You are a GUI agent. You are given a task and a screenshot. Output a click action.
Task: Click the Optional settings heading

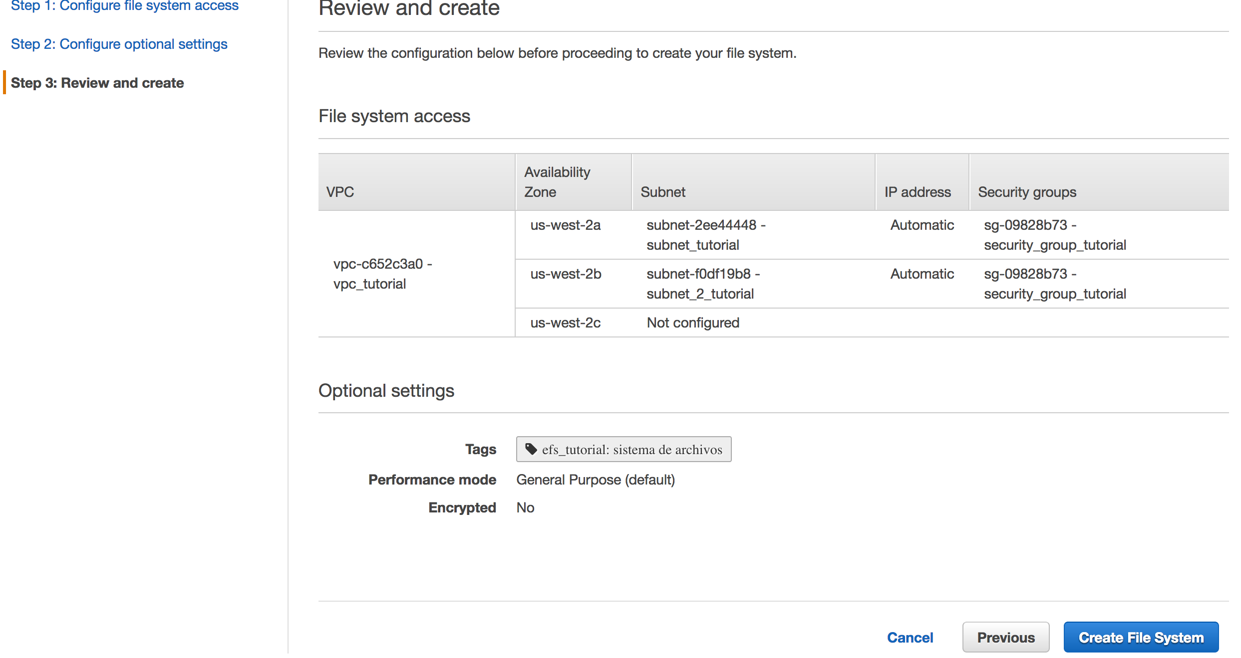[x=386, y=390]
